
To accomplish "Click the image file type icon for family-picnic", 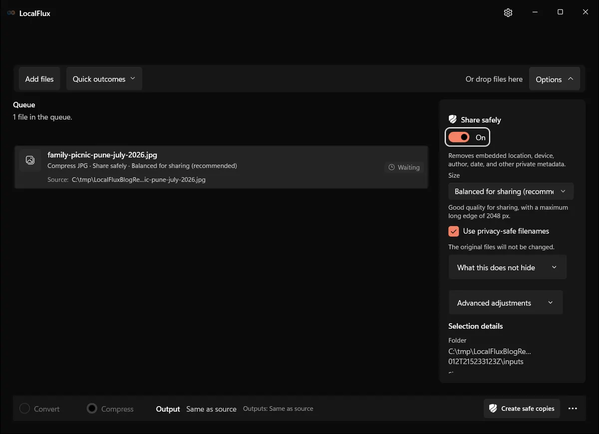I will tap(30, 160).
